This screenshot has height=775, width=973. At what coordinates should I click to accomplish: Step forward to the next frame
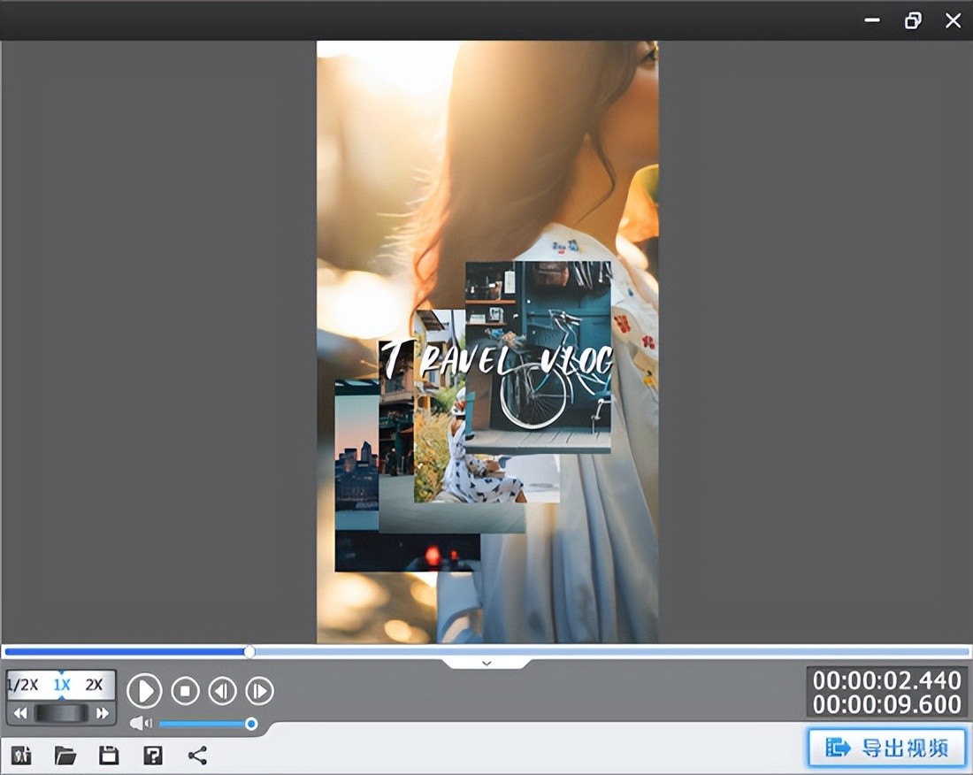point(259,691)
